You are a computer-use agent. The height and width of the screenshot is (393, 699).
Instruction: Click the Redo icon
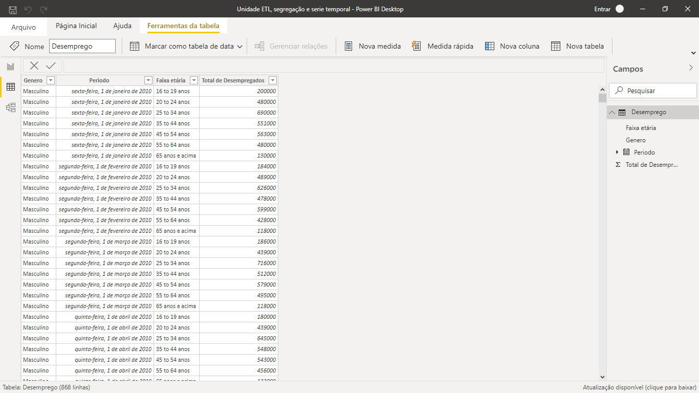(44, 9)
